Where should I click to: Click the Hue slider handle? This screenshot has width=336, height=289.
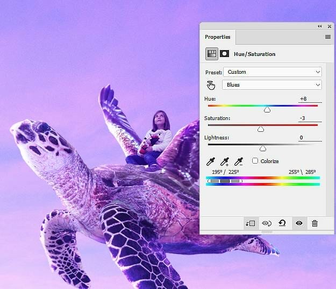point(267,110)
